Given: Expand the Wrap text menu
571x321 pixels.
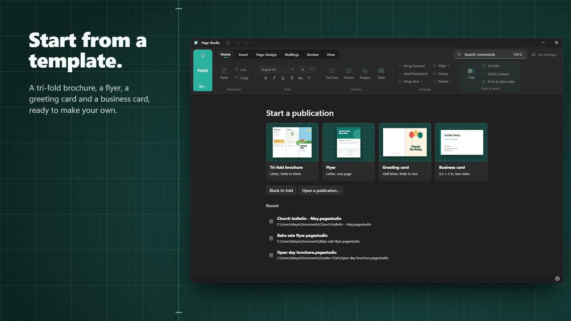Looking at the screenshot, I should (x=410, y=82).
